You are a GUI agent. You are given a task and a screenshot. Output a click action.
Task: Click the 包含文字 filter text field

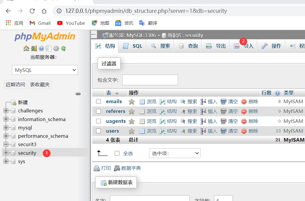click(150, 80)
